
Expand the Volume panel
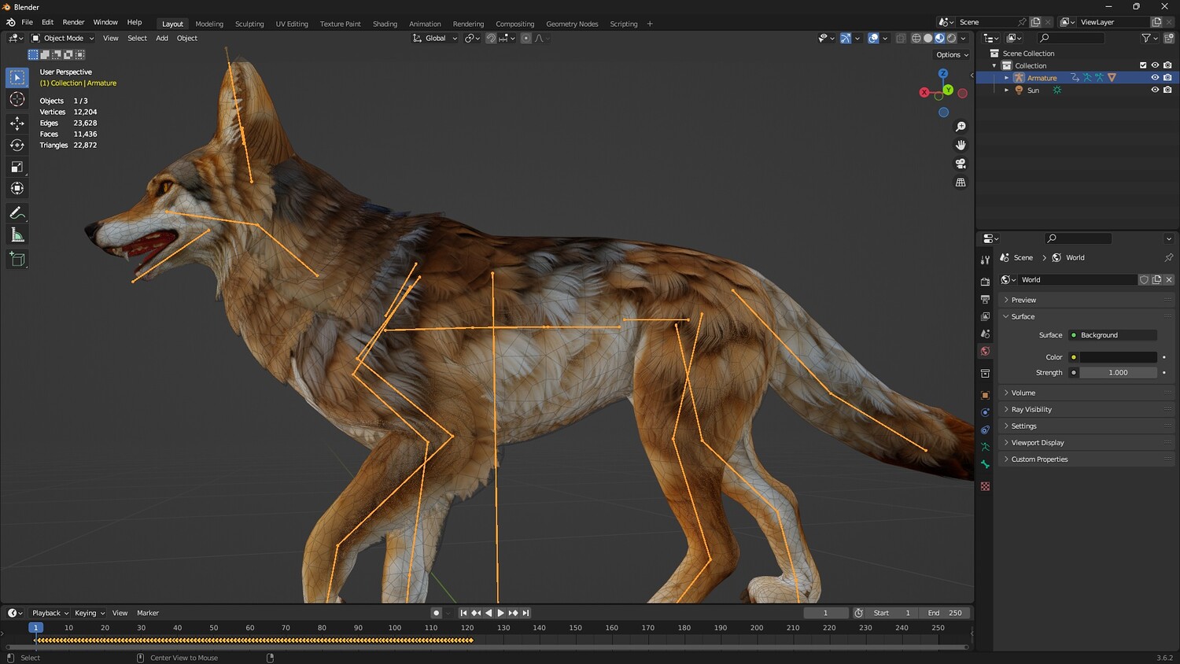[x=1023, y=393]
